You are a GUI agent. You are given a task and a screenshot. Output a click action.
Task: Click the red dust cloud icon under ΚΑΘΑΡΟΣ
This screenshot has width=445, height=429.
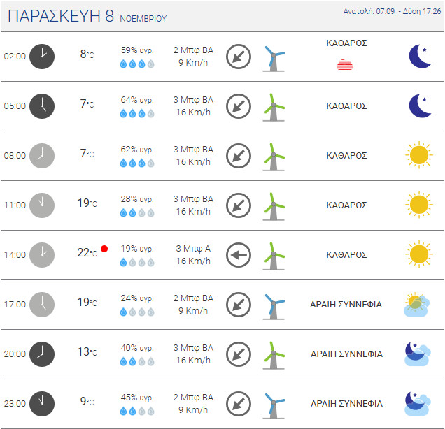pos(345,64)
